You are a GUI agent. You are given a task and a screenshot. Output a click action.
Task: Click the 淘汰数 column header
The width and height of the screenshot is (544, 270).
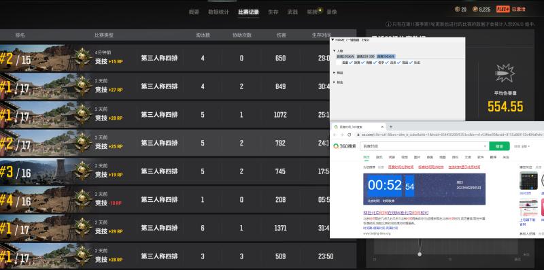point(203,35)
